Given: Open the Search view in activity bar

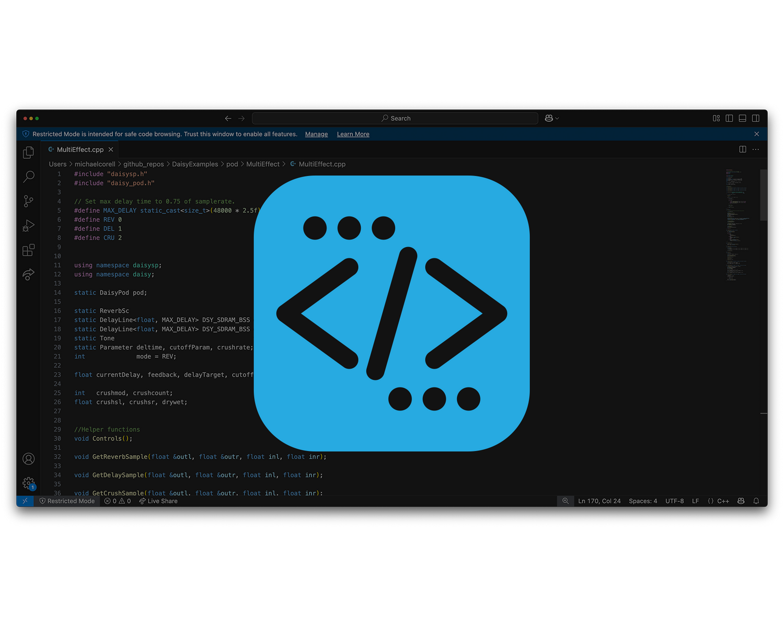Looking at the screenshot, I should point(29,177).
